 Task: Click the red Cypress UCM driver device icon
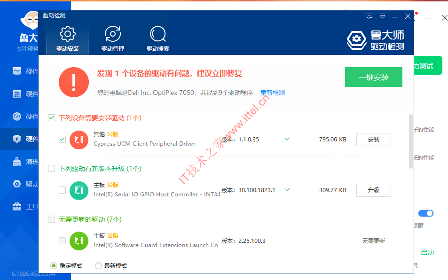pos(79,140)
